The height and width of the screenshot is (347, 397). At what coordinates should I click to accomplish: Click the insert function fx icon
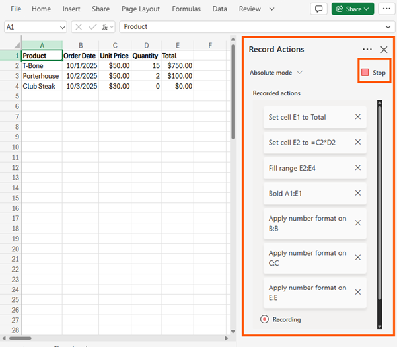tap(105, 27)
